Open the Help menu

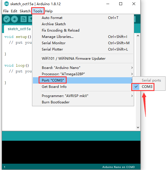point(49,11)
